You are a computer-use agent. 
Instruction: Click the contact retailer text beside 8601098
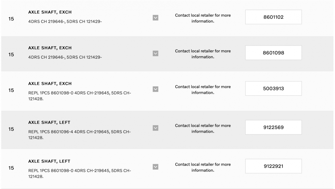pyautogui.click(x=203, y=54)
